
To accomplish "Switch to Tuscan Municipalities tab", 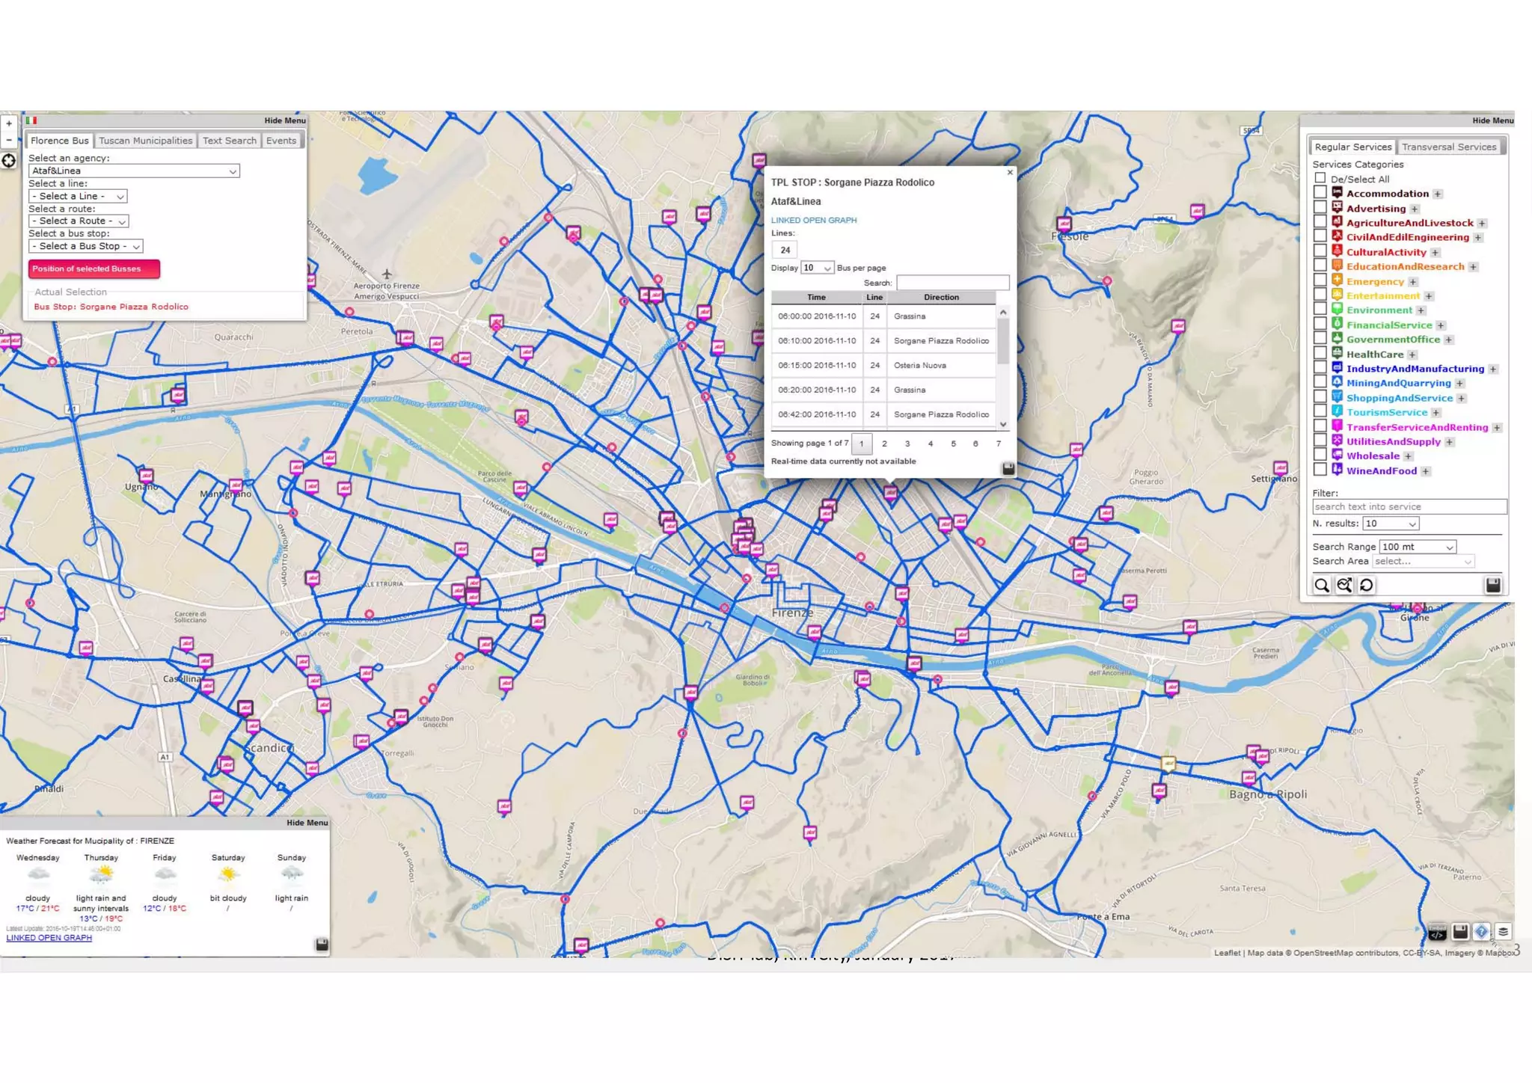I will point(145,141).
